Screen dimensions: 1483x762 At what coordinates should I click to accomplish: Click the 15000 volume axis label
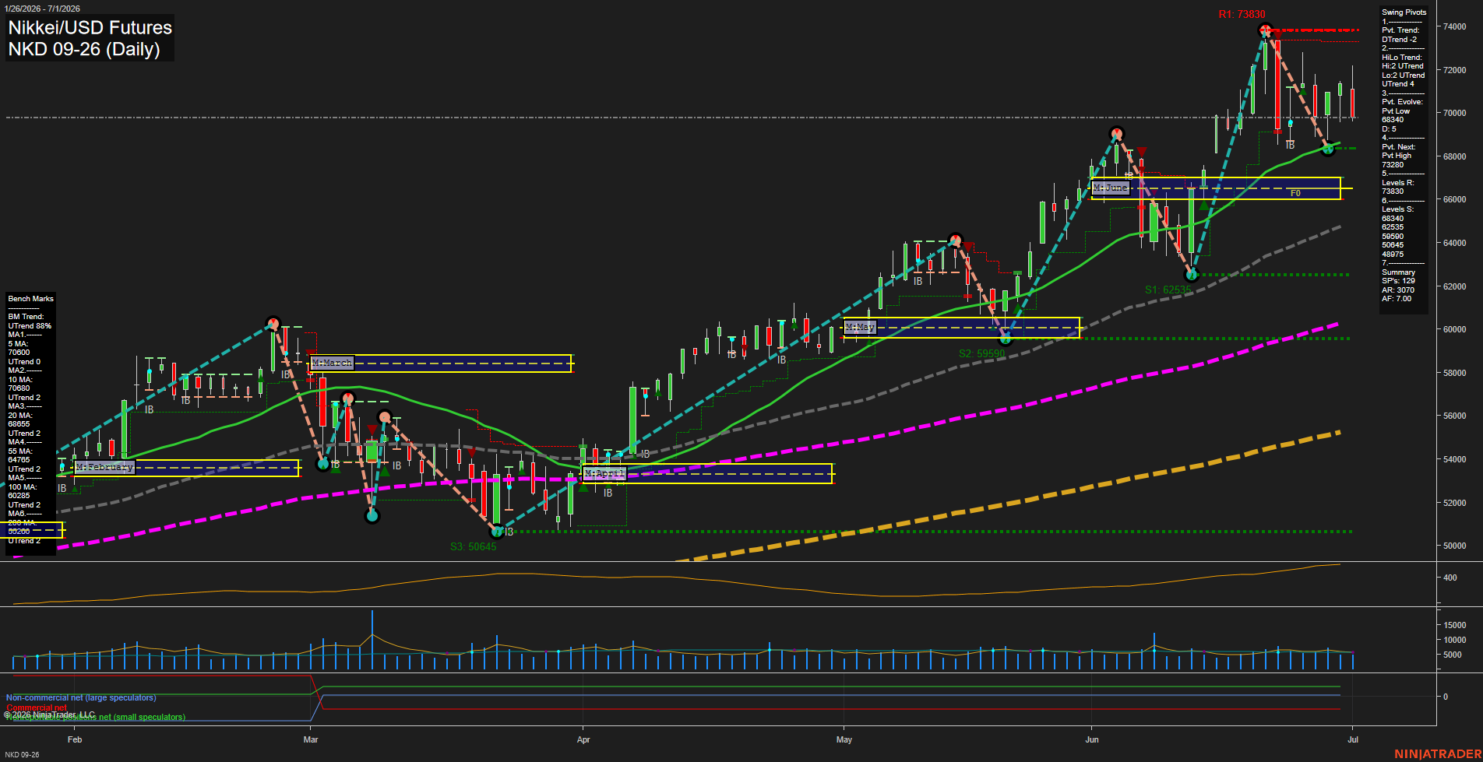point(1454,625)
